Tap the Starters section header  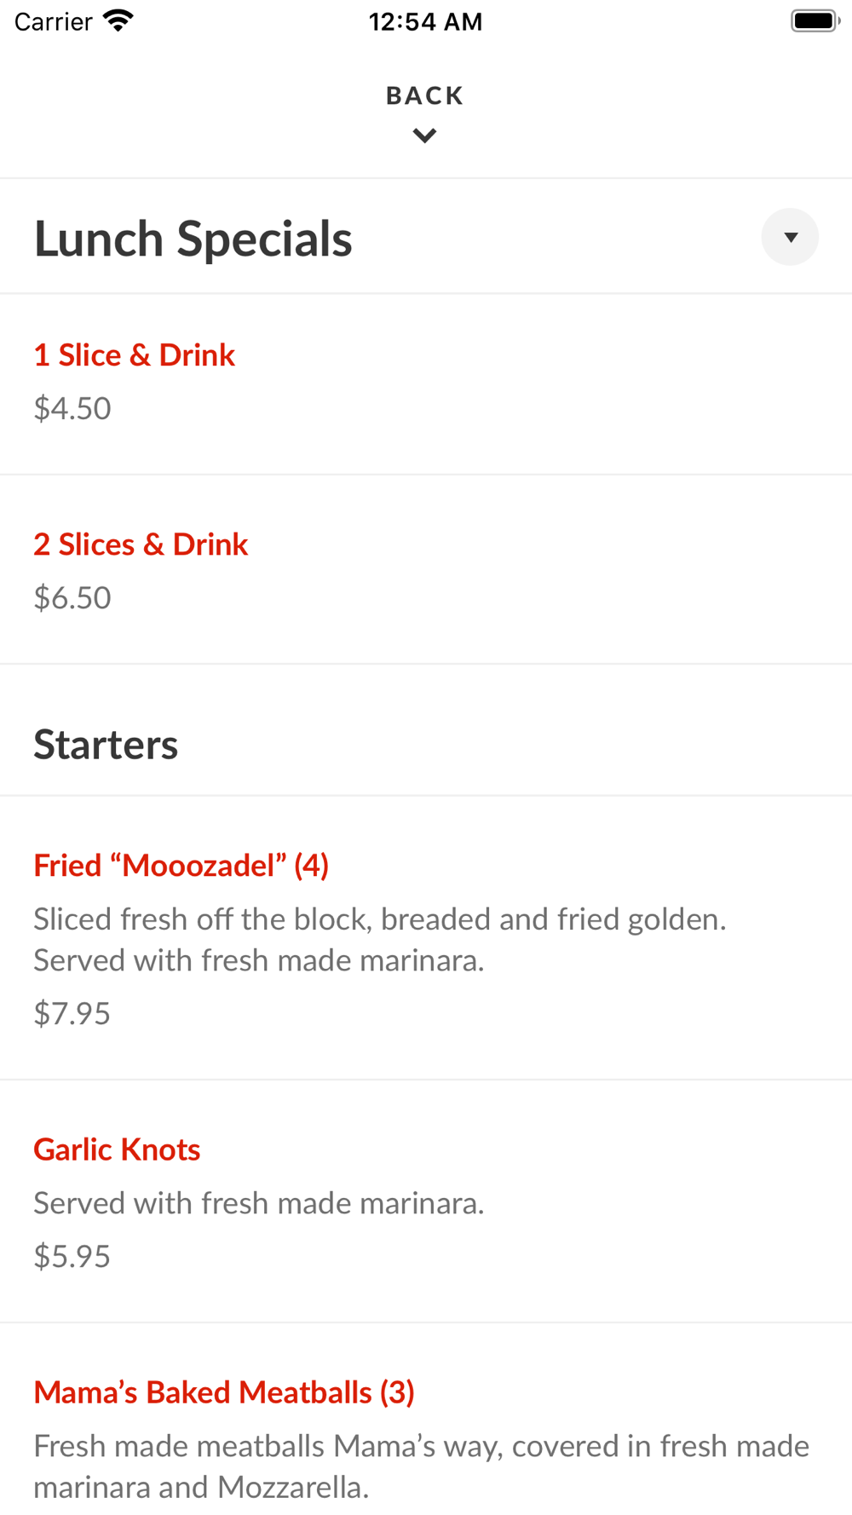(x=106, y=745)
